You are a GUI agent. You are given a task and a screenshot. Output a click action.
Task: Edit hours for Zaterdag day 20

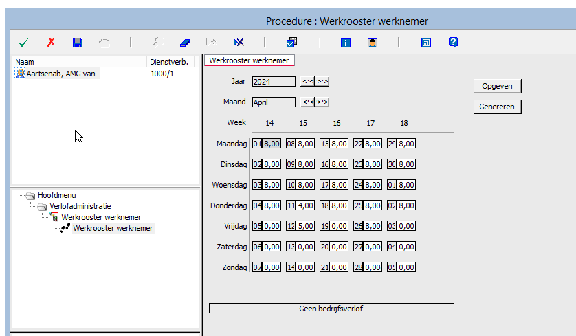(339, 247)
